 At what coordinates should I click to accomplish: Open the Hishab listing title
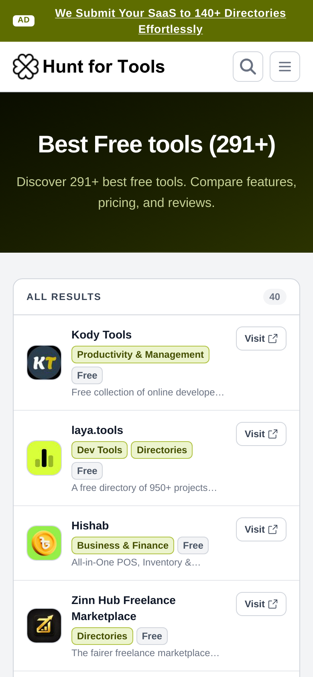pos(90,525)
